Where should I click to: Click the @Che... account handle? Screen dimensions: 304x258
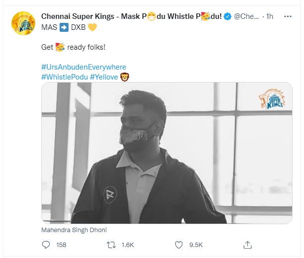tap(247, 16)
